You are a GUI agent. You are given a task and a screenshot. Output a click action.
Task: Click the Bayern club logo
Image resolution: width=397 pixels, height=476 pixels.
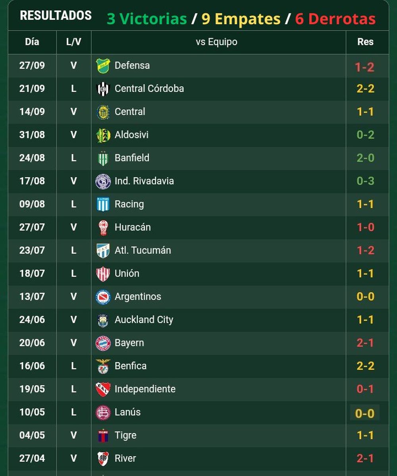point(103,343)
